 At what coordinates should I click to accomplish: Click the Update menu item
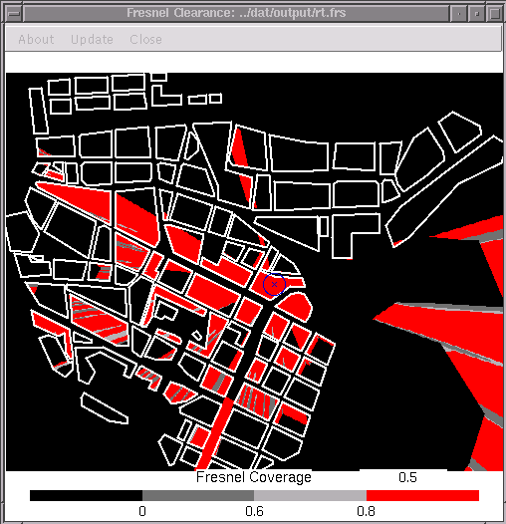click(x=92, y=40)
